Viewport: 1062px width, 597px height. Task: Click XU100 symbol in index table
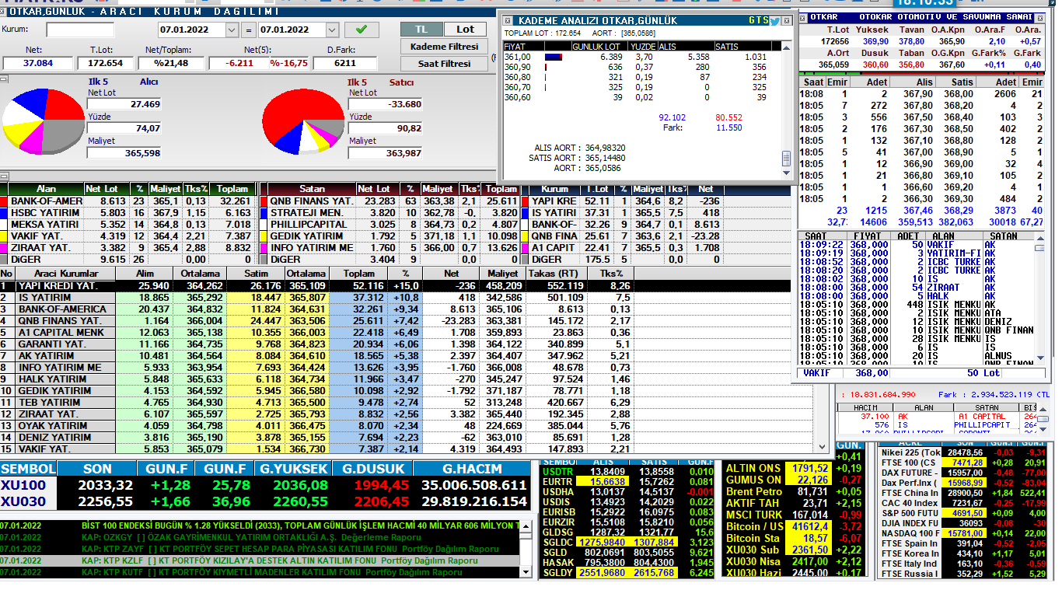point(23,485)
